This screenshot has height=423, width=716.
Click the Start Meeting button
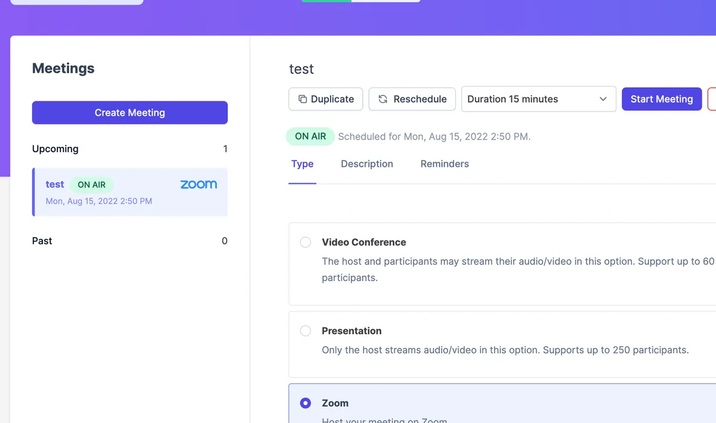[661, 99]
